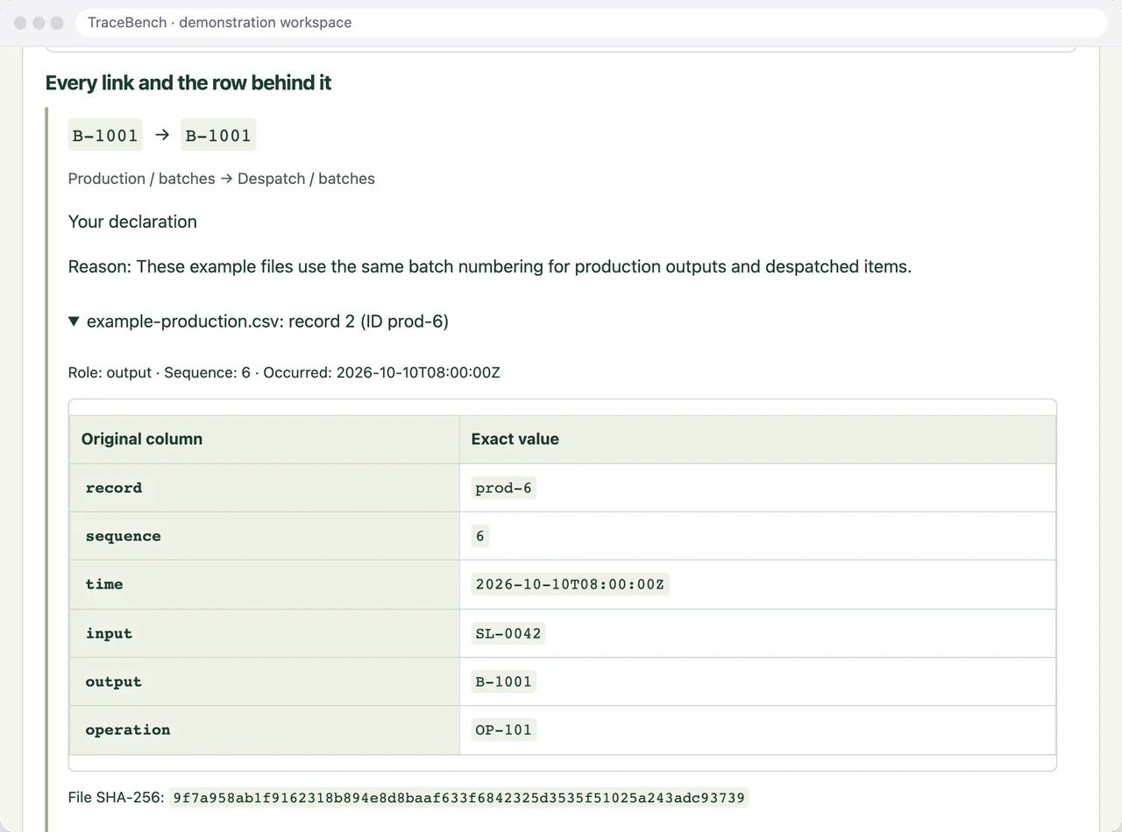The width and height of the screenshot is (1122, 832).
Task: Select the File SHA-256 hash value
Action: [x=458, y=798]
